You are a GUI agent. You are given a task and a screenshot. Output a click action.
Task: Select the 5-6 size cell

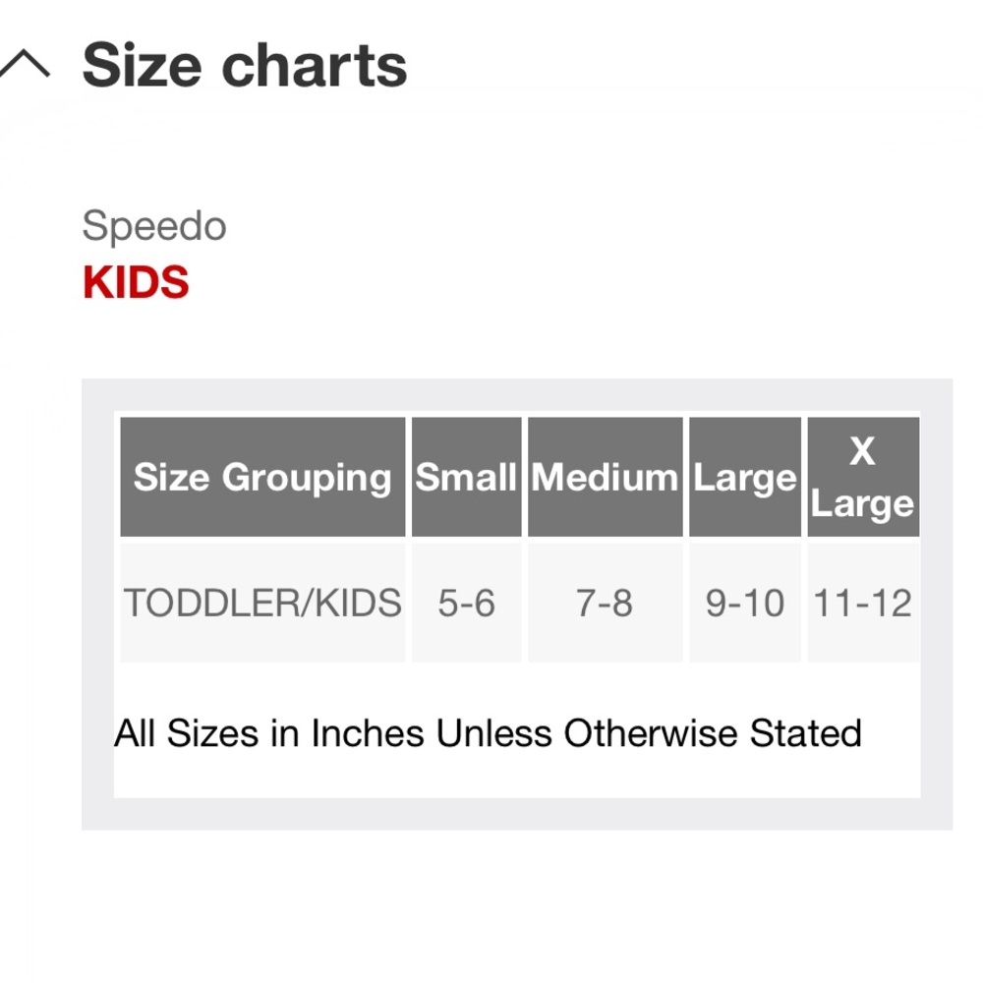pos(465,603)
